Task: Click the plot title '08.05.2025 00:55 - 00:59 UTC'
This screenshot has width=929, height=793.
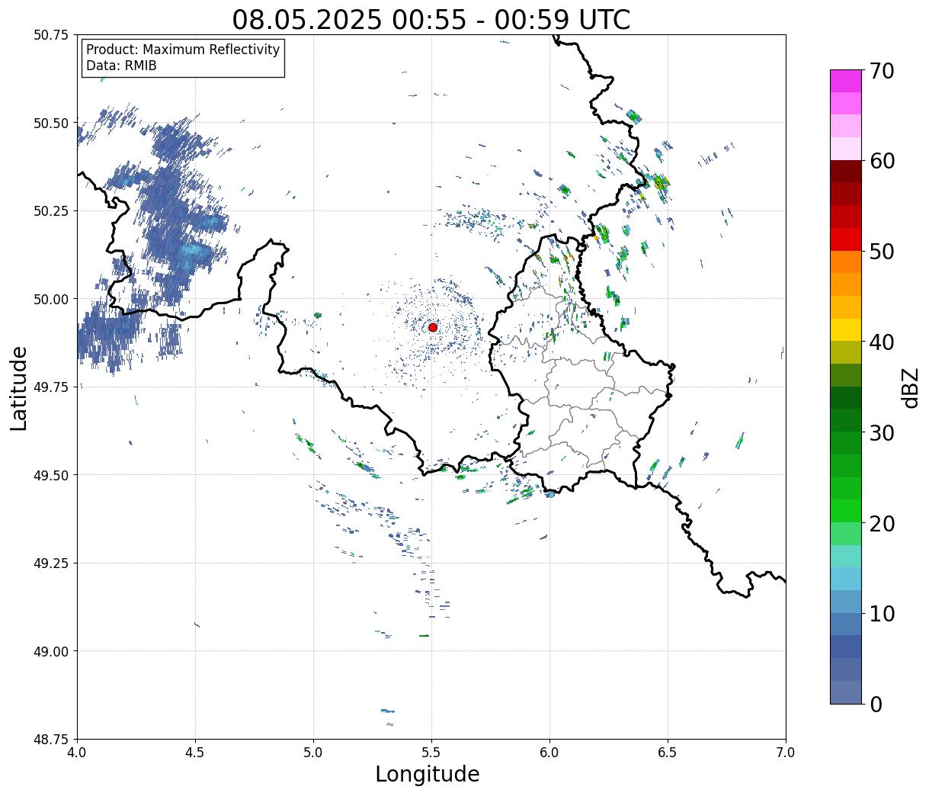Action: pos(431,20)
